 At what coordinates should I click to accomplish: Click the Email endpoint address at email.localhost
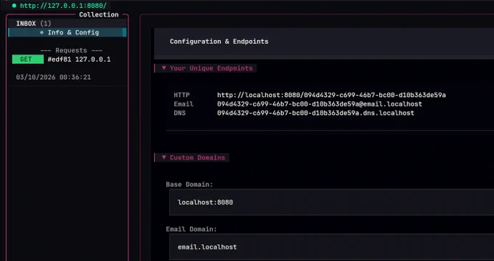coord(320,104)
